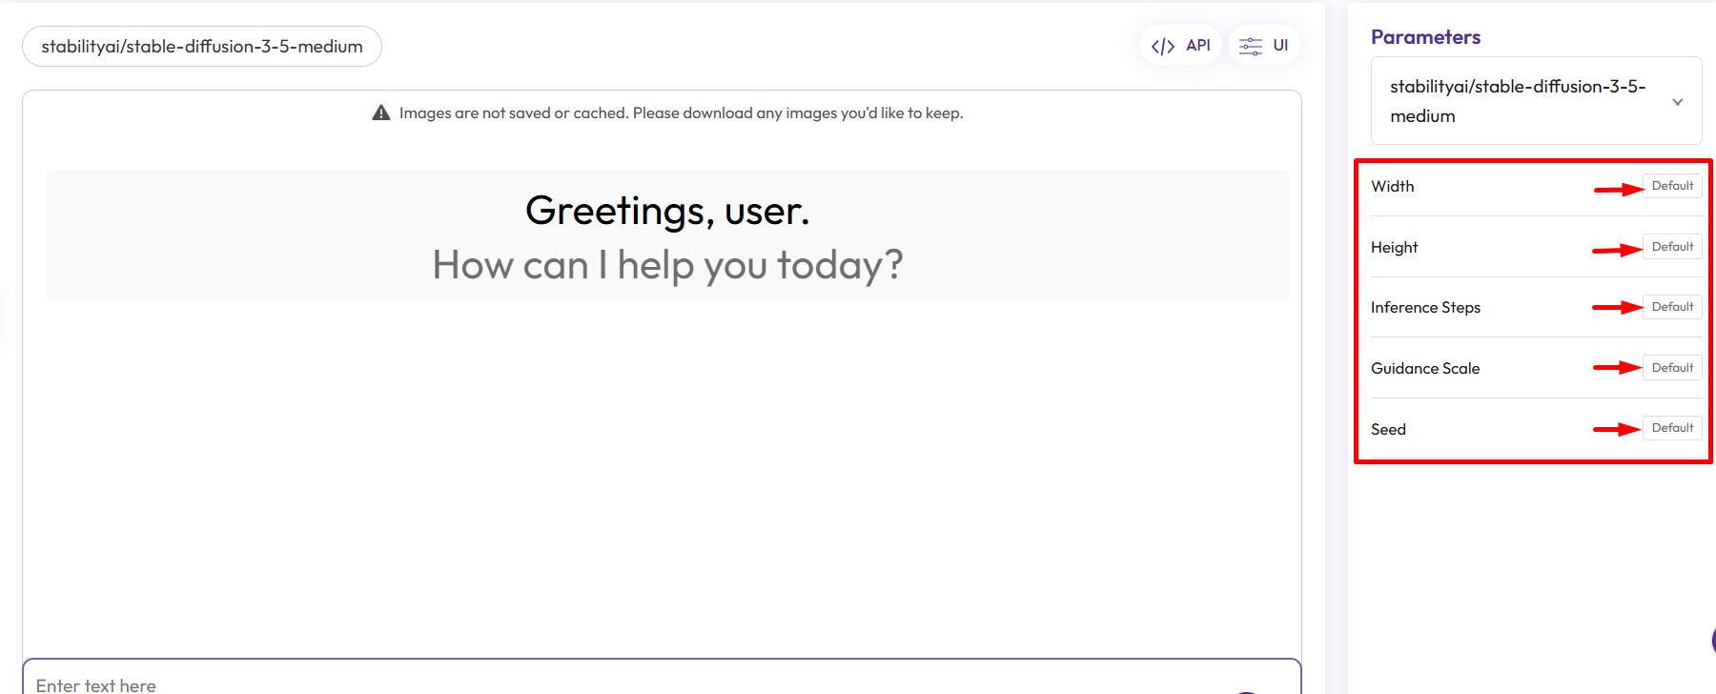Click the Parameters panel heading

click(x=1425, y=37)
